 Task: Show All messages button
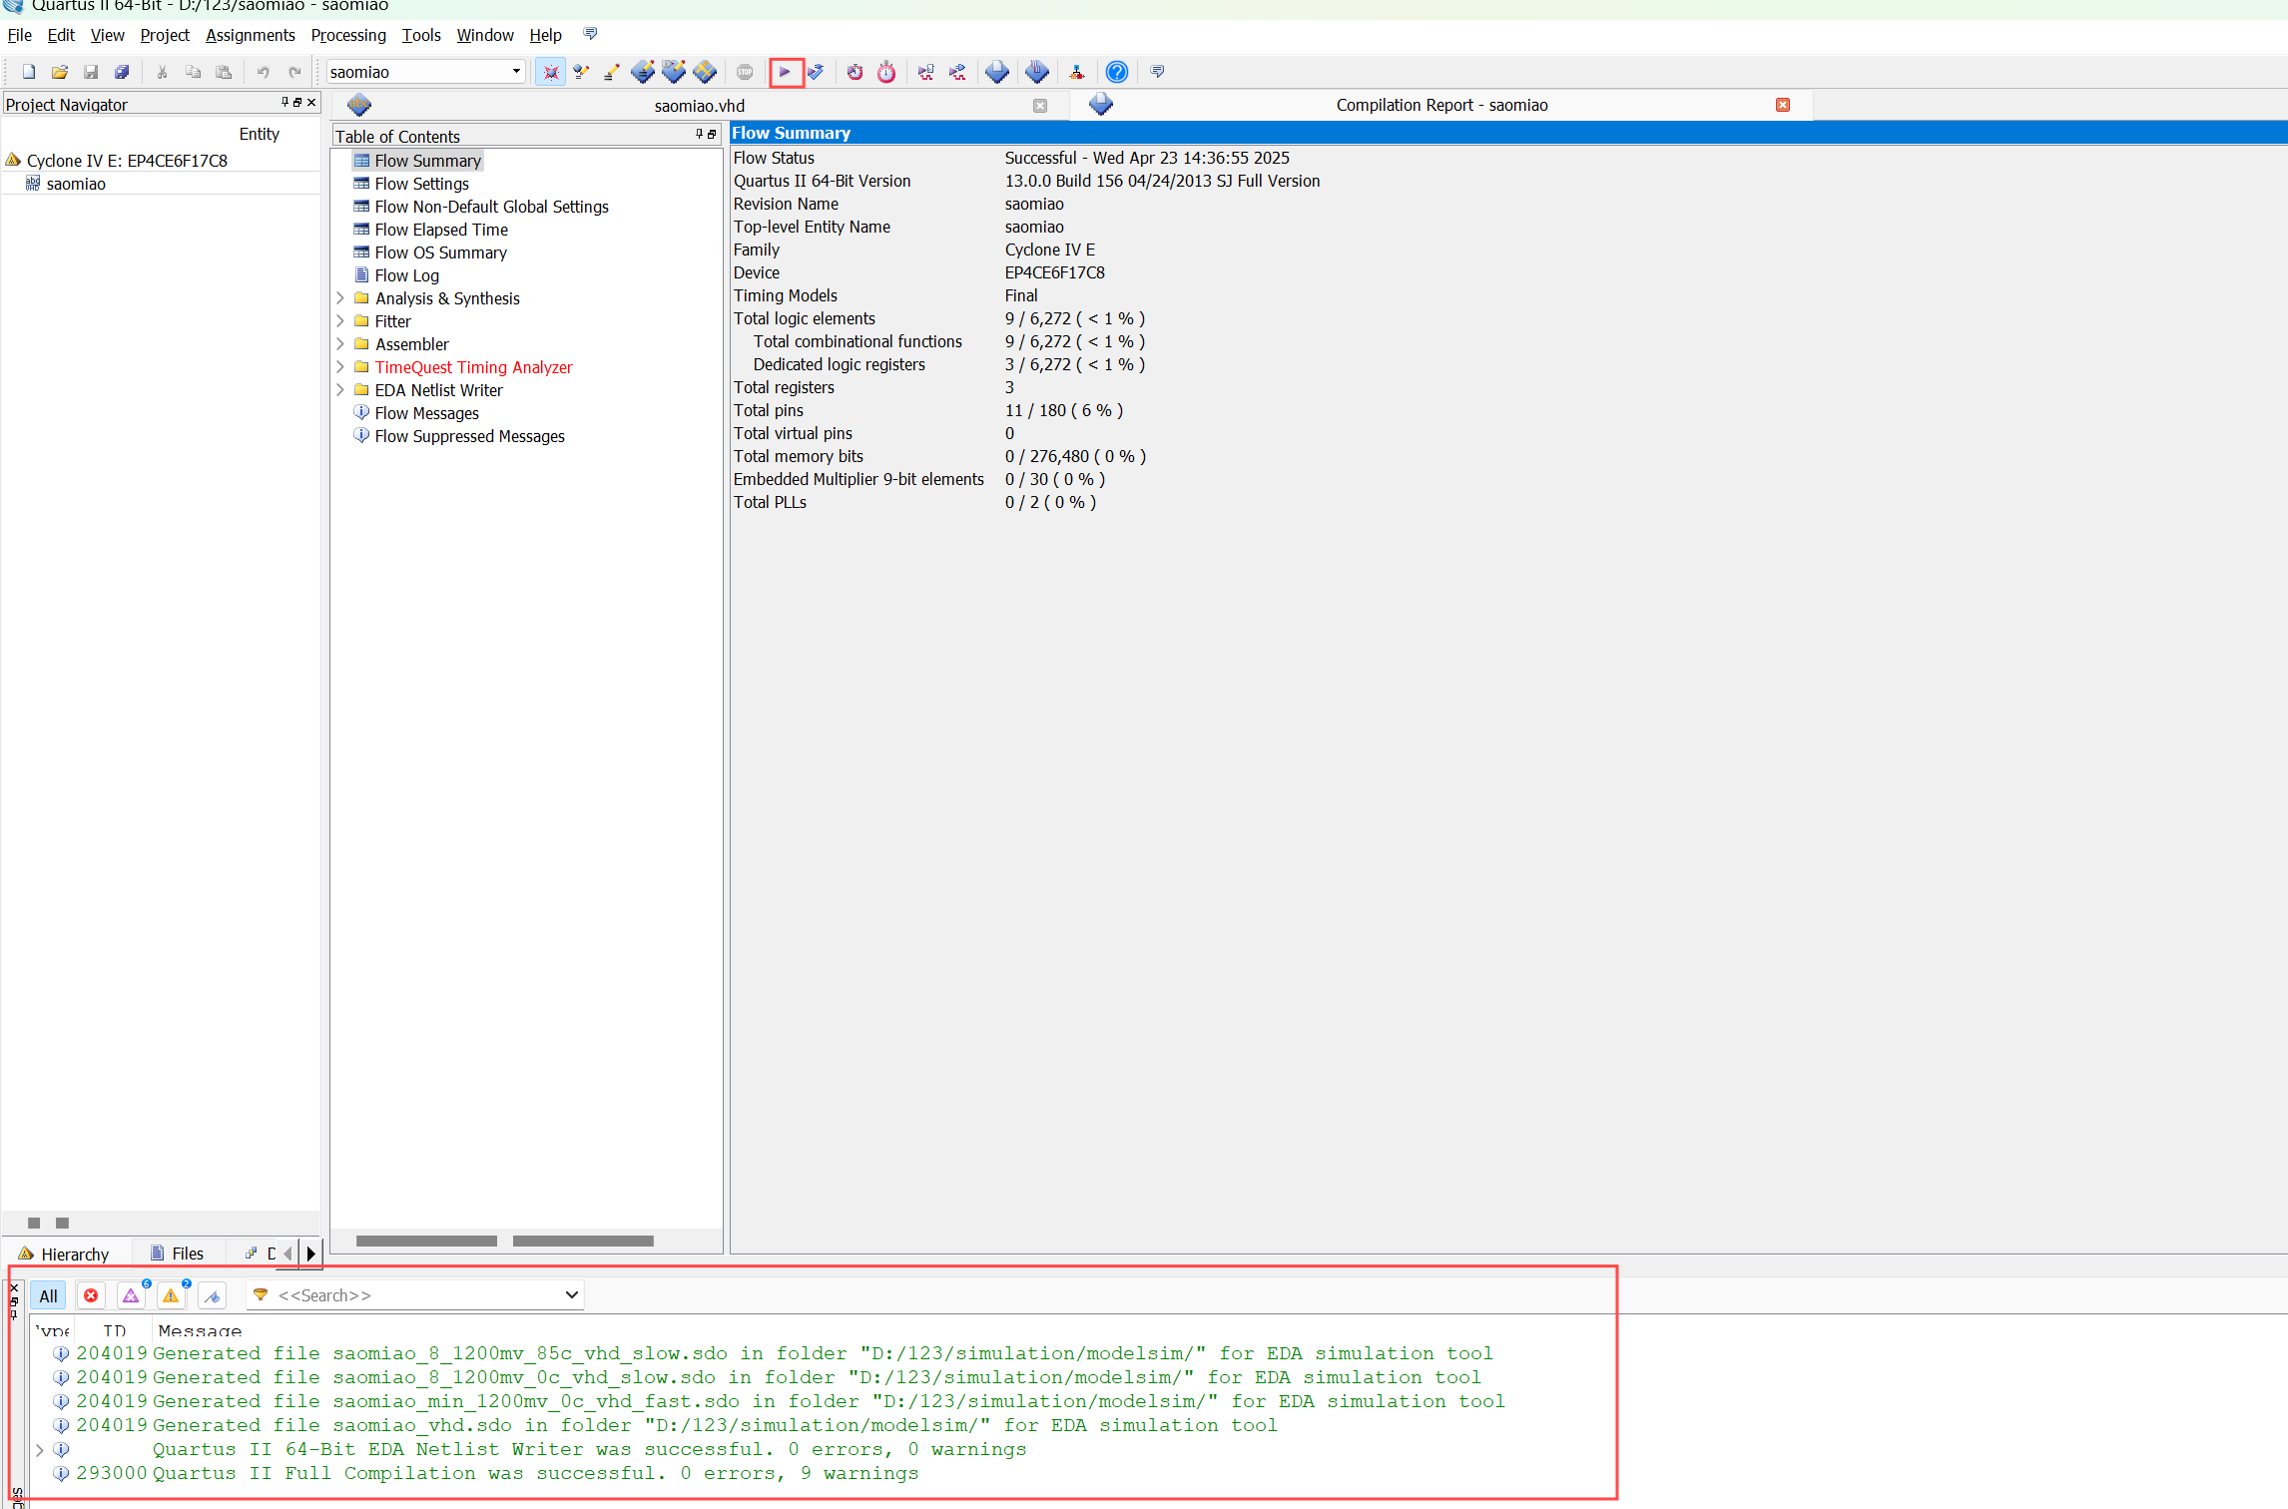(48, 1295)
